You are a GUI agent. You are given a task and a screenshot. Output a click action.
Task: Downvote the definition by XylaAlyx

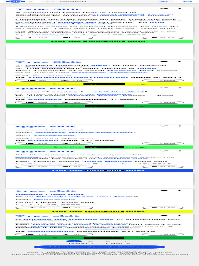click(x=74, y=102)
